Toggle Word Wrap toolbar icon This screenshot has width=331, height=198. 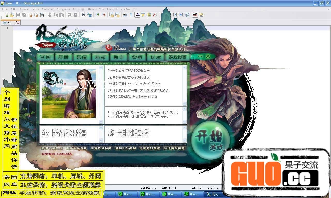point(125,15)
